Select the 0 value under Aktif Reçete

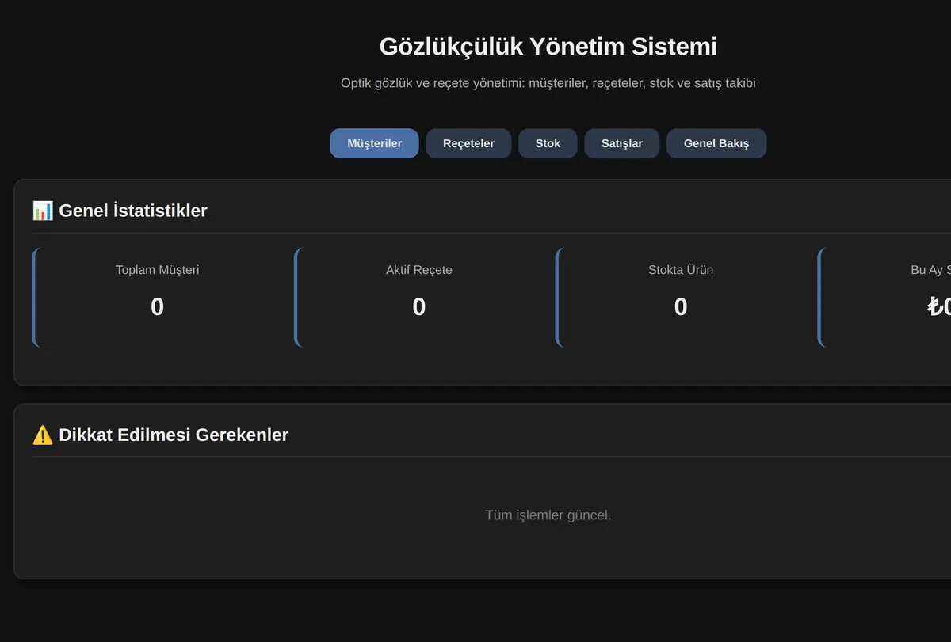[x=419, y=307]
